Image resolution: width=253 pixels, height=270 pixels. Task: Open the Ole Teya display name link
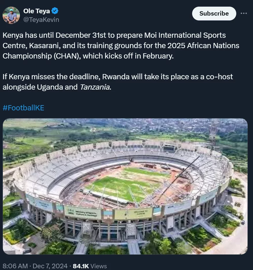[x=37, y=11]
